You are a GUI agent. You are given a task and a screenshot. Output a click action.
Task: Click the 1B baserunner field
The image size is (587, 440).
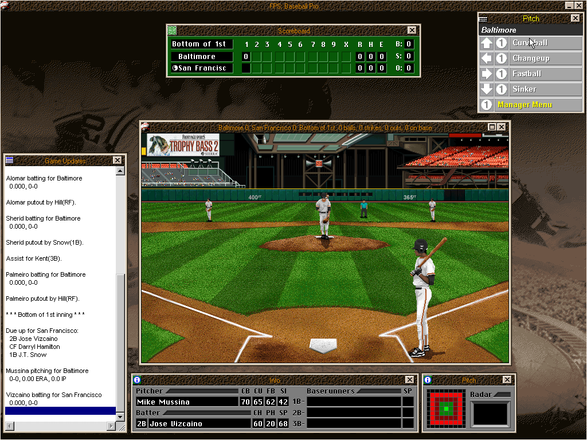click(354, 402)
